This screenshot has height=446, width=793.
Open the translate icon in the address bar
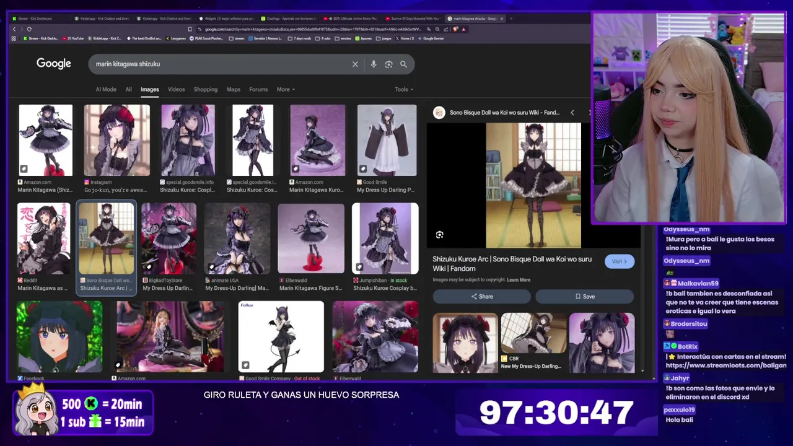click(429, 29)
